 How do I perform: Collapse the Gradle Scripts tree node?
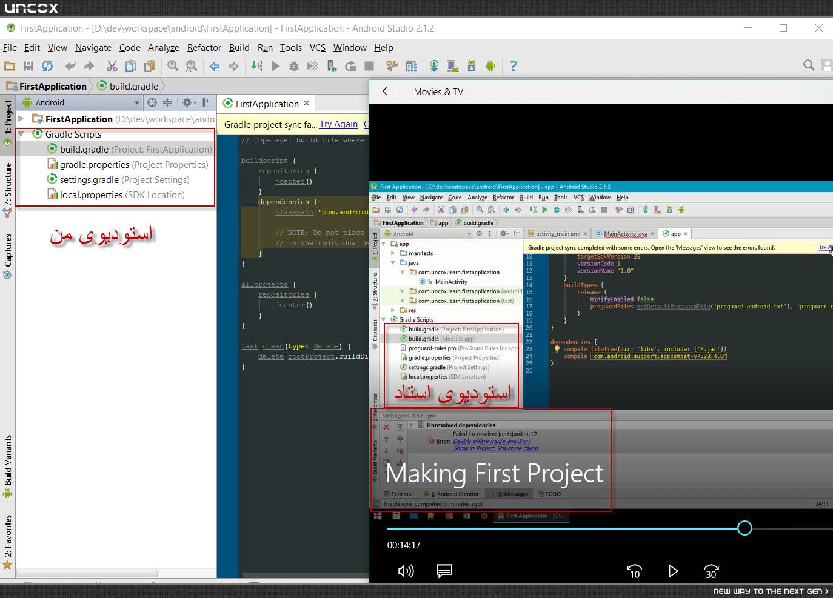pyautogui.click(x=21, y=134)
